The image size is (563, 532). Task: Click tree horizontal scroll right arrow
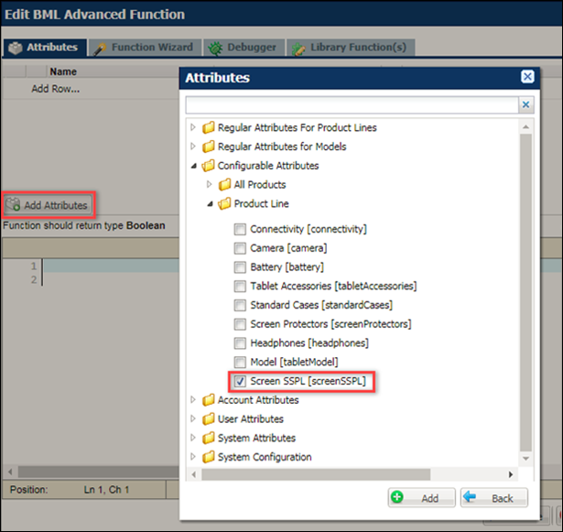click(511, 474)
